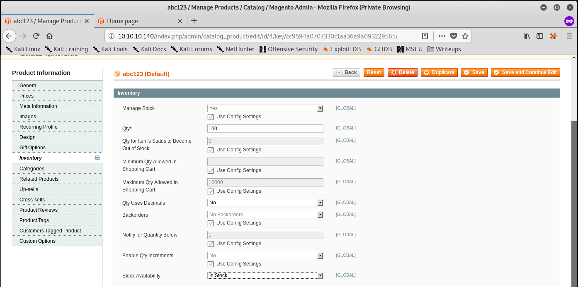Open Manage Stock dropdown
The image size is (578, 287).
pyautogui.click(x=265, y=108)
